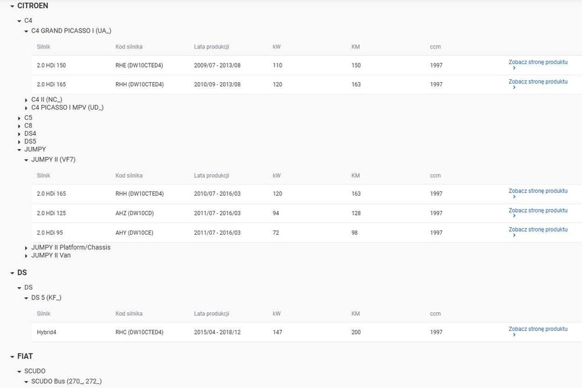The height and width of the screenshot is (388, 582).
Task: Expand C4 PICASSO I MPV (UD_) node
Action: tap(26, 108)
